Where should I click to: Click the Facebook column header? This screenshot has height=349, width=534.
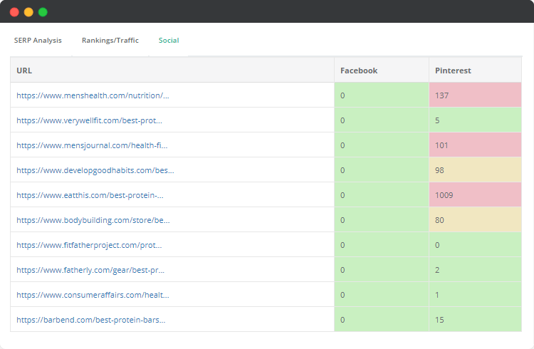click(382, 71)
